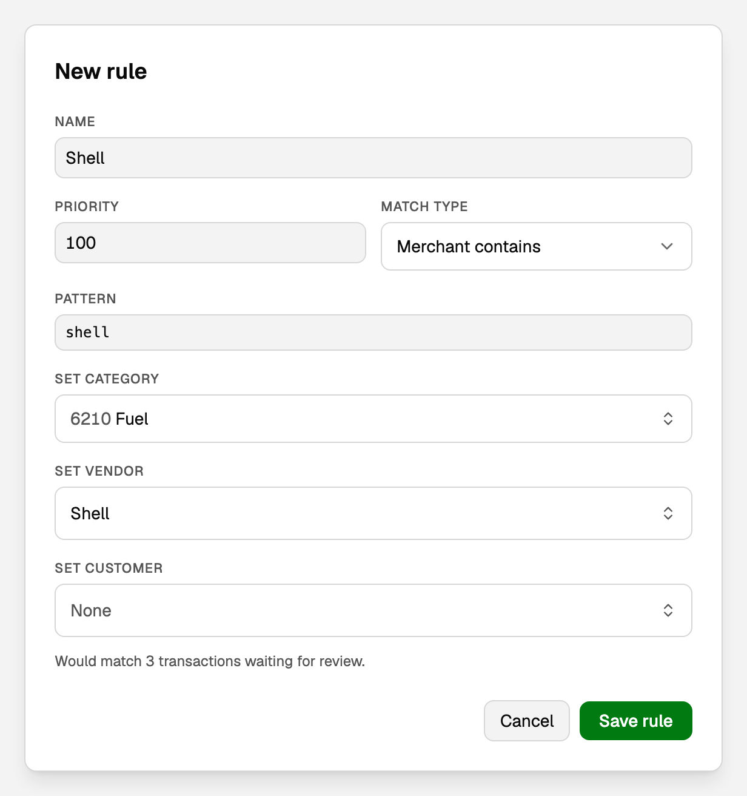
Task: Click the PATTERN label
Action: coord(85,299)
